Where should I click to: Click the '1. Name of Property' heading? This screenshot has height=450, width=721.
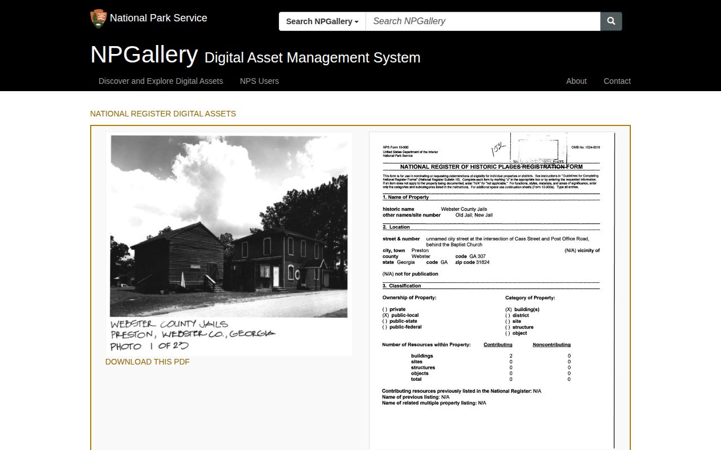pos(406,197)
